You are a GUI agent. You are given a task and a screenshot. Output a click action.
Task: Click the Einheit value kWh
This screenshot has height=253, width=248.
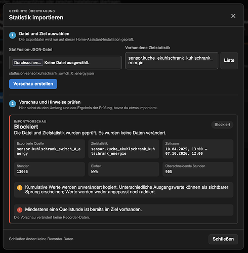(x=94, y=172)
